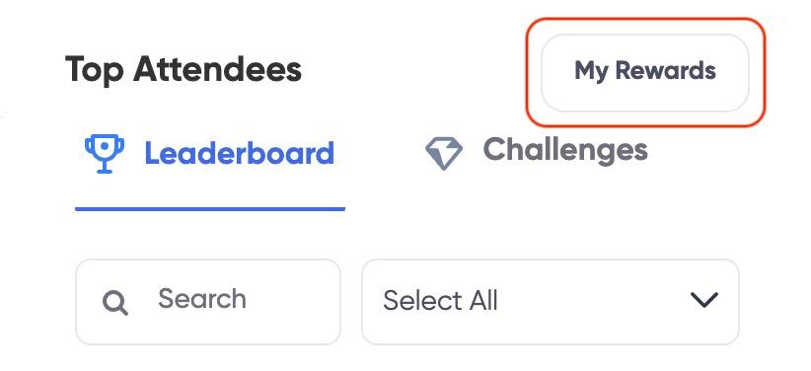Image resolution: width=811 pixels, height=371 pixels.
Task: Click the blue Leaderboard text
Action: coord(239,154)
